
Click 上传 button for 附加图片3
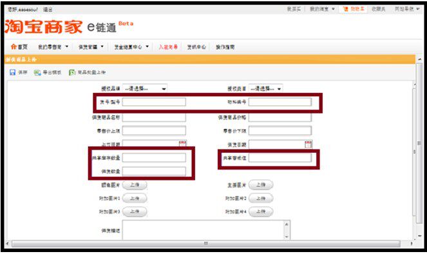pos(135,211)
